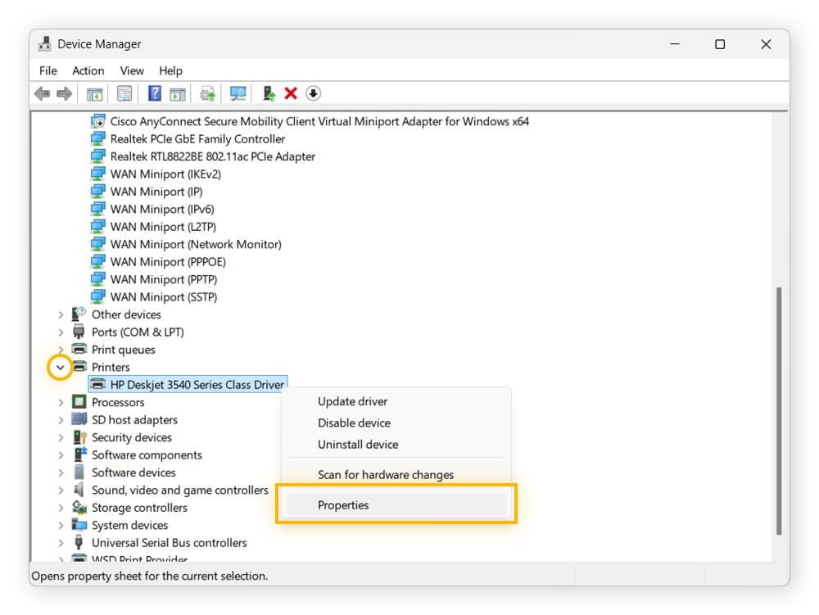Select the Update driver toolbar icon
This screenshot has height=615, width=819.
[206, 93]
